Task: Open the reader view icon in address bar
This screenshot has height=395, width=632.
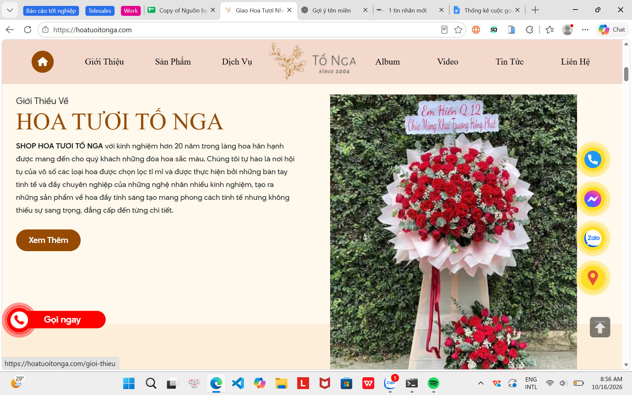Action: tap(444, 30)
